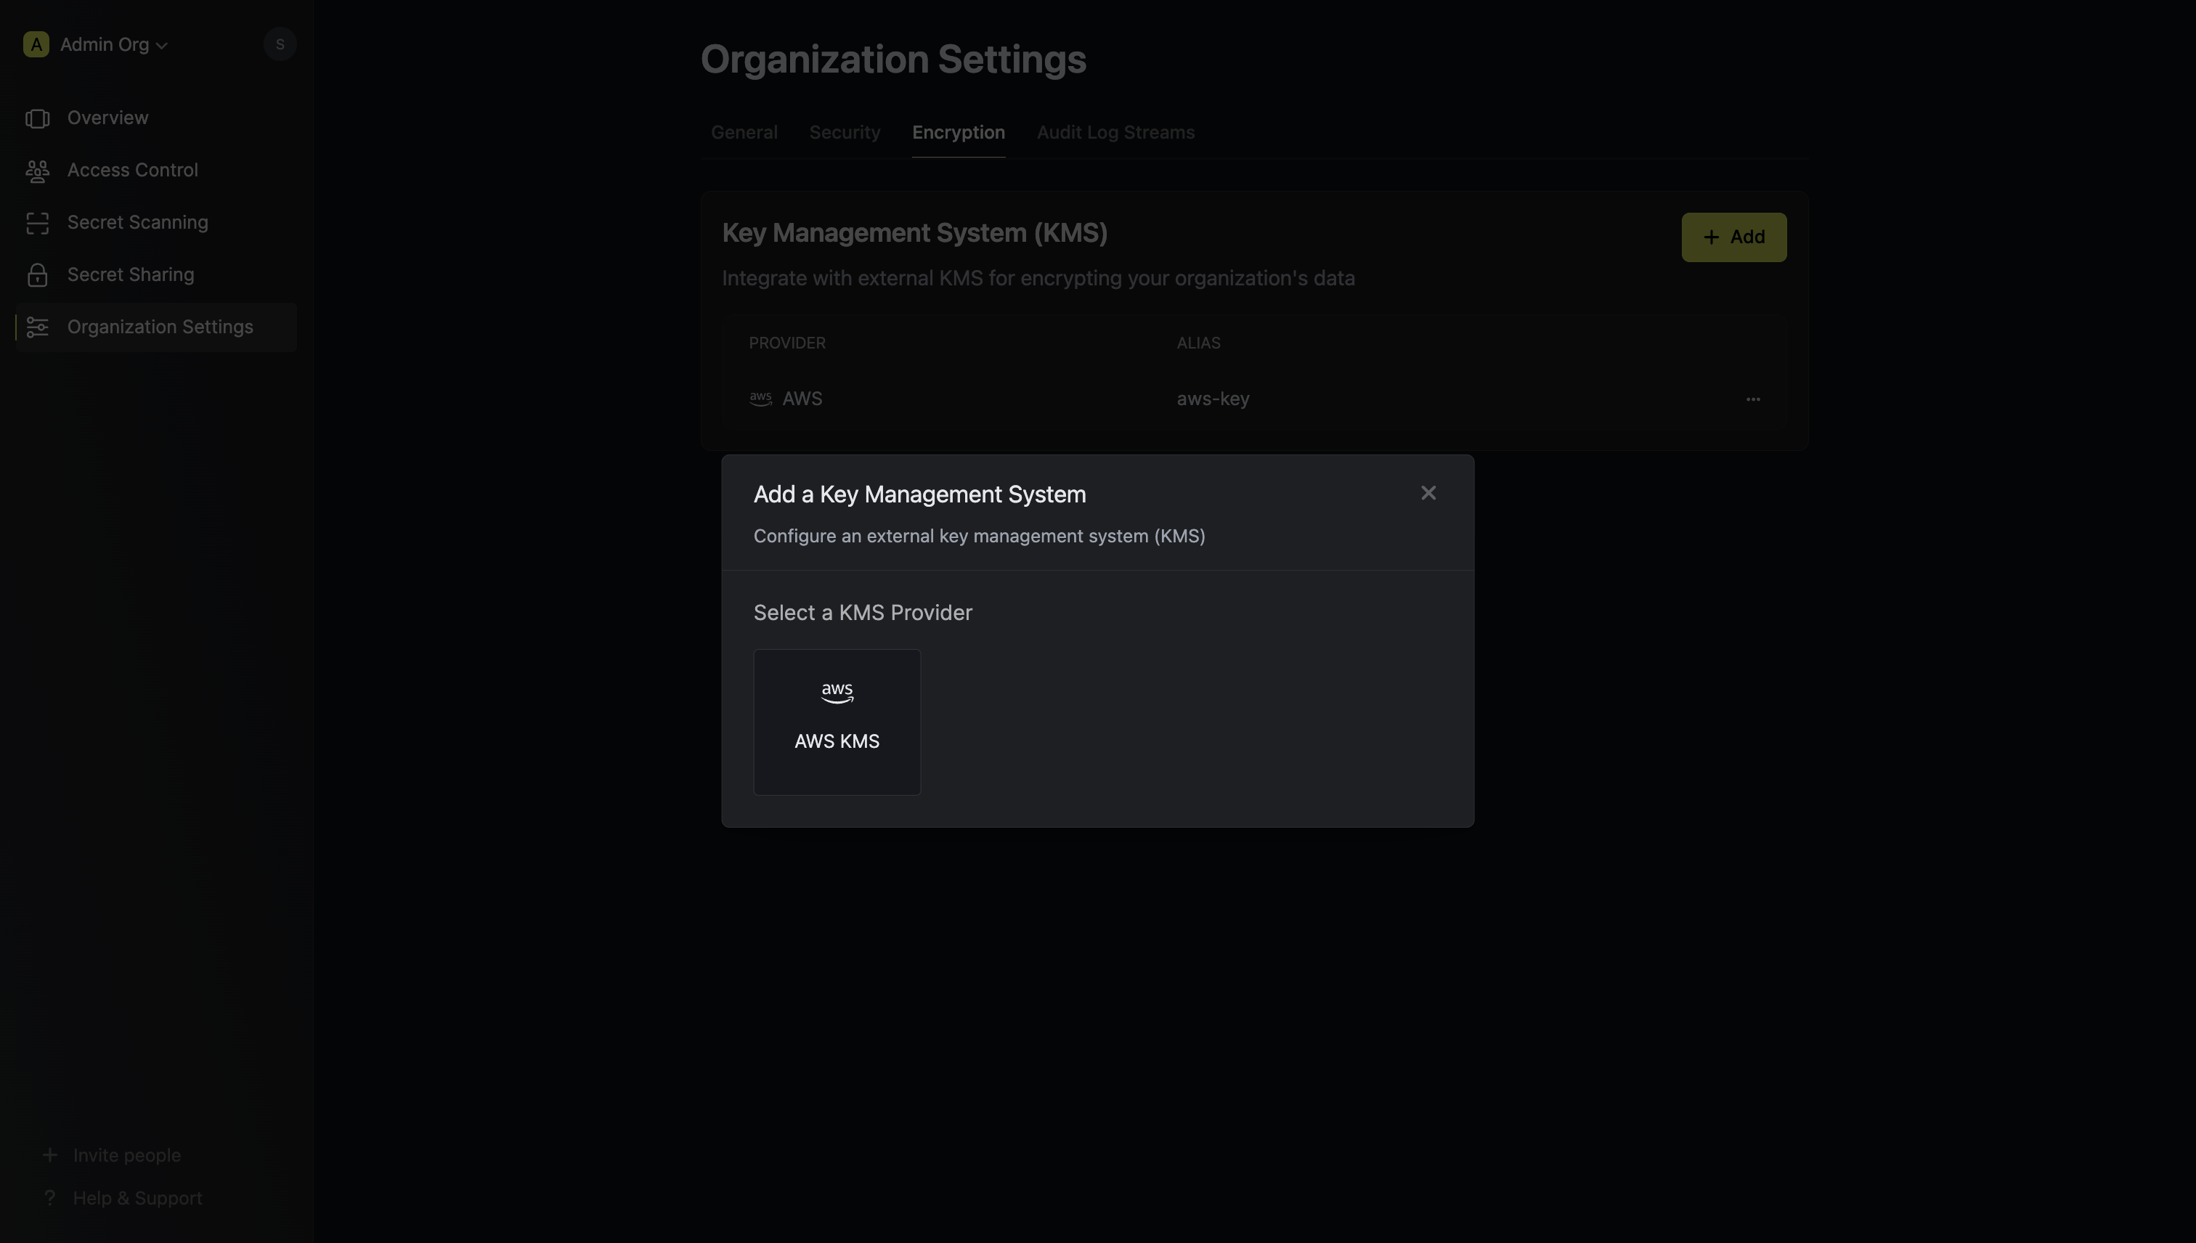Open Access Control in the sidebar
Screen dimensions: 2196x1243
tap(156, 170)
